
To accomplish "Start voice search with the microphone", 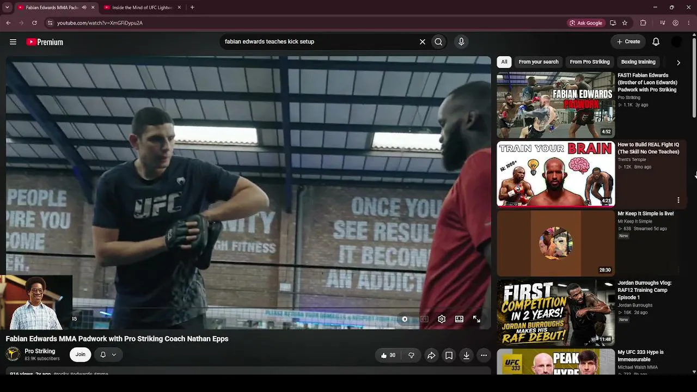I will coord(461,41).
